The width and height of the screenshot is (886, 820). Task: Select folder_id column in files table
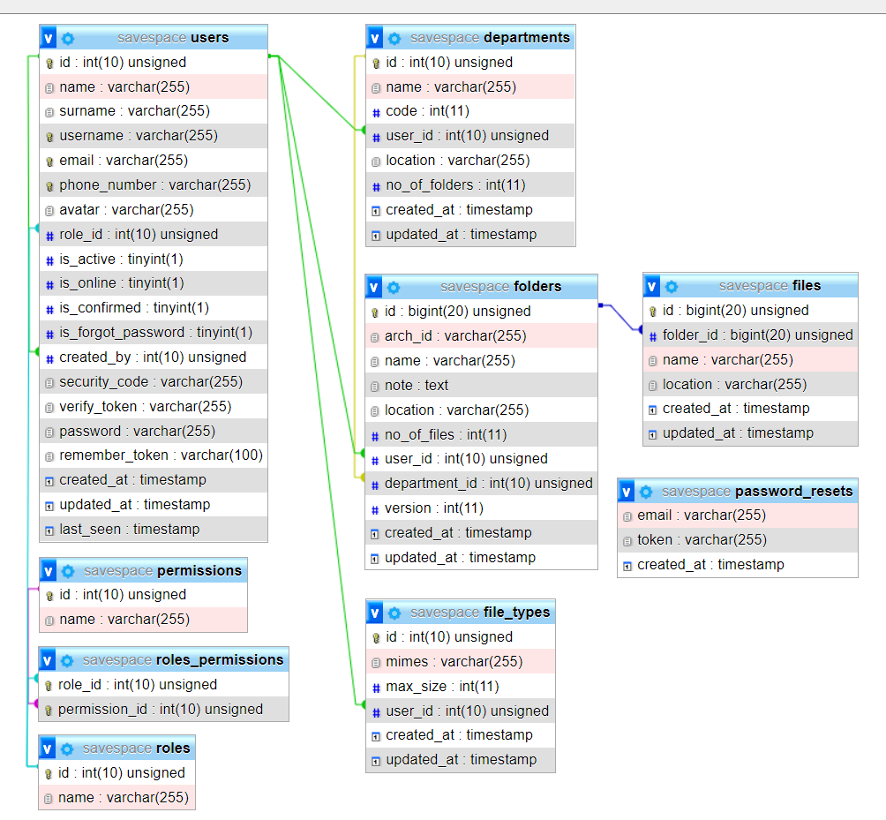(x=757, y=335)
